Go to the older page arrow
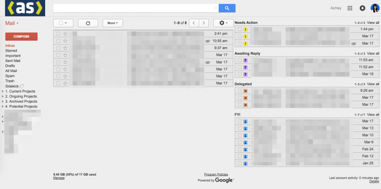Image resolution: width=381 pixels, height=189 pixels. (x=203, y=23)
